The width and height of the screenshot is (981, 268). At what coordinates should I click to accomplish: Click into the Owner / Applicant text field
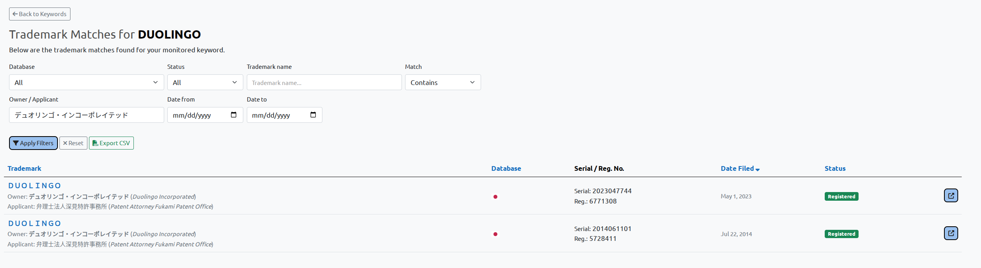[x=86, y=115]
